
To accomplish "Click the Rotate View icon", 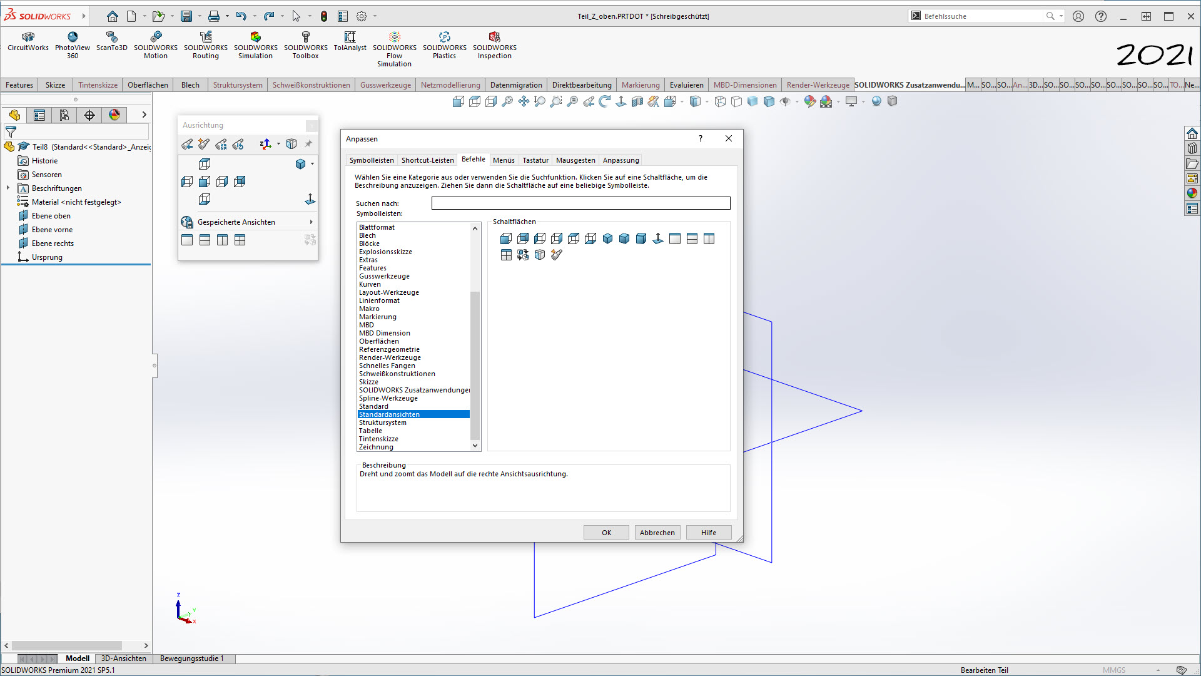I will point(605,101).
